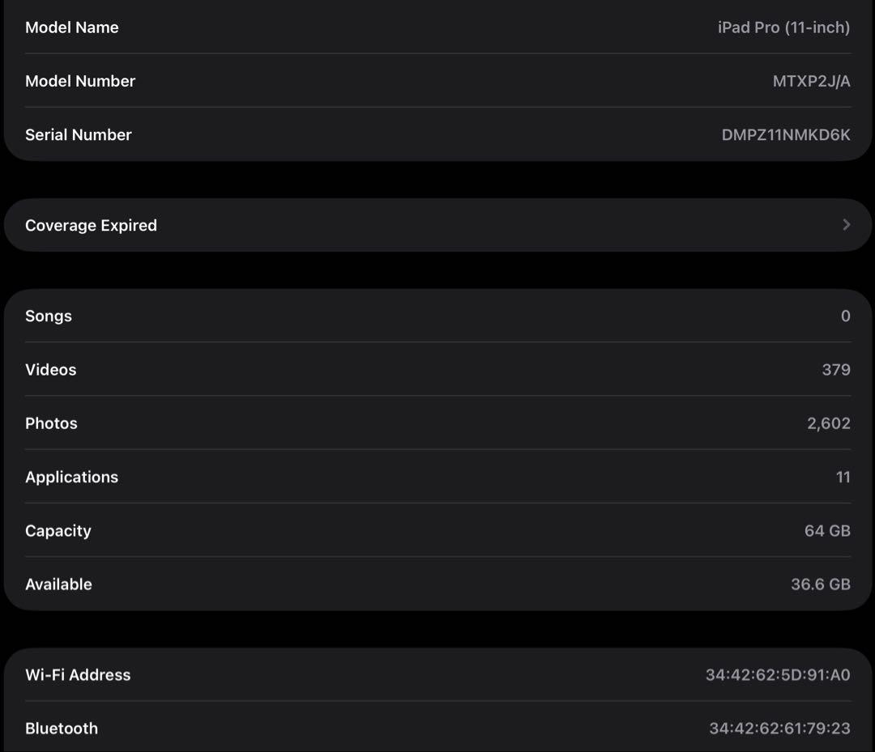Tap the Bluetooth address value
Image resolution: width=875 pixels, height=752 pixels.
(x=779, y=729)
